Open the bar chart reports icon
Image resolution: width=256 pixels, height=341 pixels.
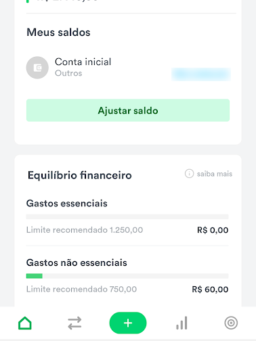point(182,323)
